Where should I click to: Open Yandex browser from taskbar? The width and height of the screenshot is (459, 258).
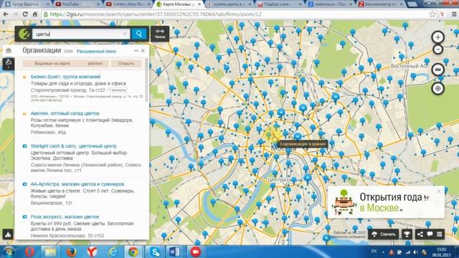93,252
